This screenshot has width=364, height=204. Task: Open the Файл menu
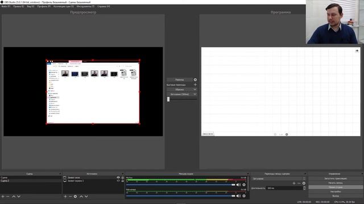coord(6,6)
